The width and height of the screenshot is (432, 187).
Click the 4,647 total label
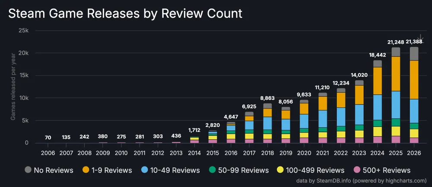(231, 117)
